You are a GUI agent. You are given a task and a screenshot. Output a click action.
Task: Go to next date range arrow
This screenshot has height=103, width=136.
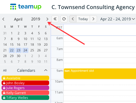pyautogui.click(x=93, y=19)
